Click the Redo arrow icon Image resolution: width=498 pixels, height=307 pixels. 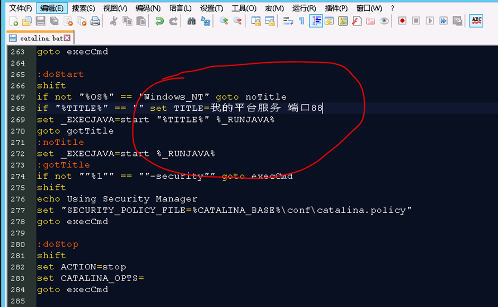coord(173,21)
